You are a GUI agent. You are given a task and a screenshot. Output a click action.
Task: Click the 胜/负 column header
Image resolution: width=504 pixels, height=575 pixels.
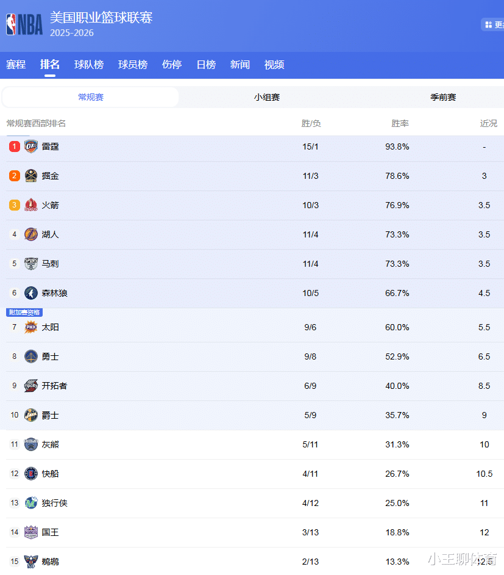tap(311, 123)
